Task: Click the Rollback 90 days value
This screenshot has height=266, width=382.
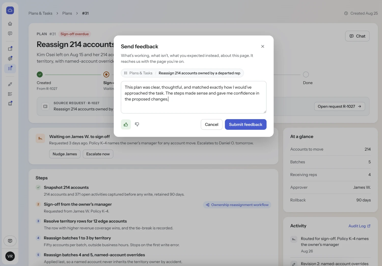Action: (363, 200)
